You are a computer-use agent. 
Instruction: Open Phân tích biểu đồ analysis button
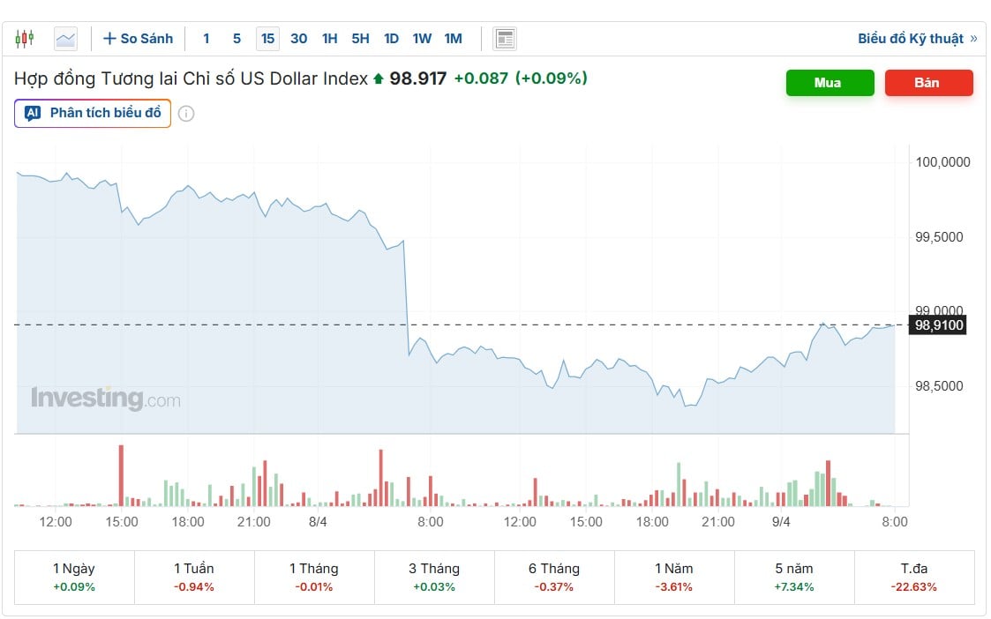pyautogui.click(x=93, y=113)
